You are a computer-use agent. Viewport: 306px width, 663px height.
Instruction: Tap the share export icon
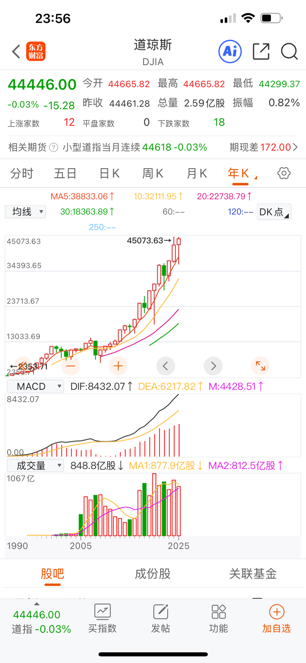tap(261, 51)
